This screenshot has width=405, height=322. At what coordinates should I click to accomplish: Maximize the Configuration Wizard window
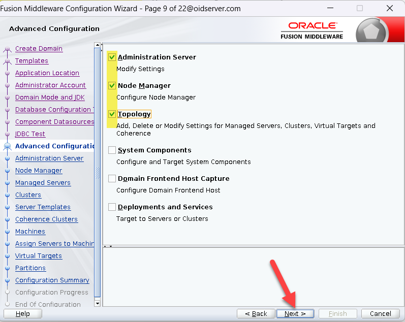pyautogui.click(x=360, y=8)
